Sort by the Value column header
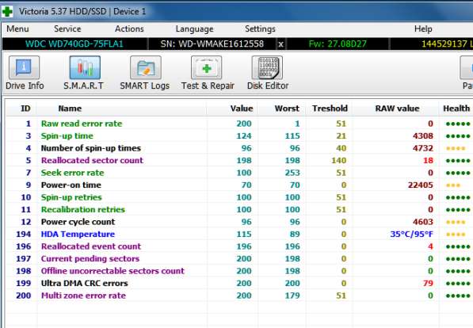The height and width of the screenshot is (328, 473). click(x=242, y=109)
